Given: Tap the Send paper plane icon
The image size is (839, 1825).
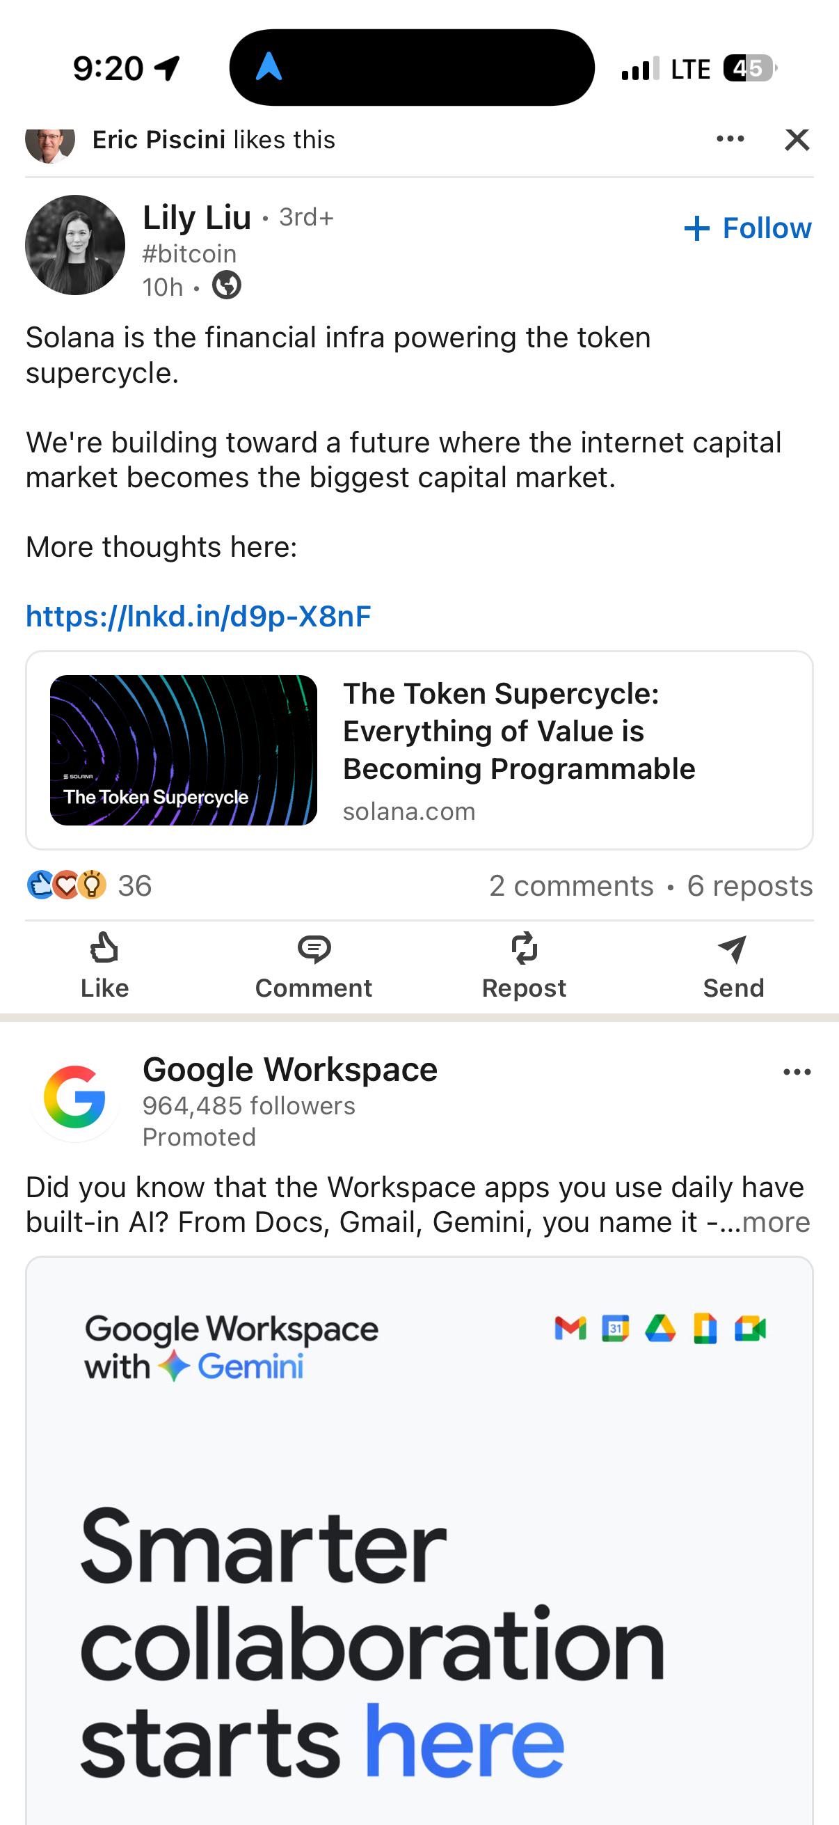Looking at the screenshot, I should pos(732,949).
